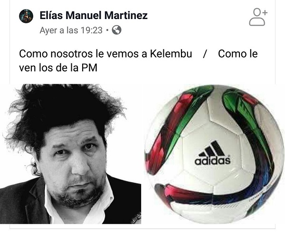Screen dimensions: 285x238
Task: Click the adidas wordmark on the ball
Action: (x=212, y=161)
